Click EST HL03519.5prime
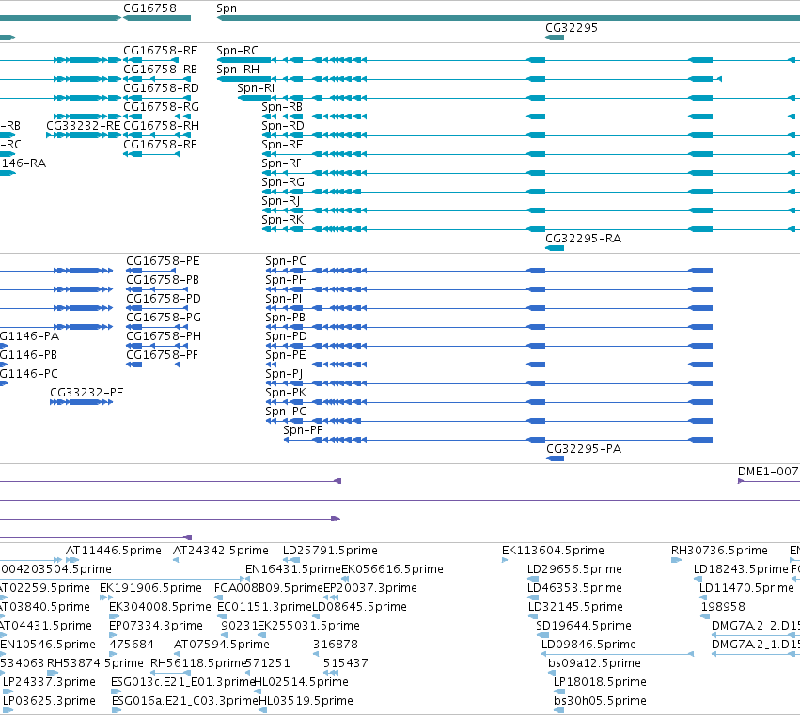The width and height of the screenshot is (800, 715). [x=306, y=701]
